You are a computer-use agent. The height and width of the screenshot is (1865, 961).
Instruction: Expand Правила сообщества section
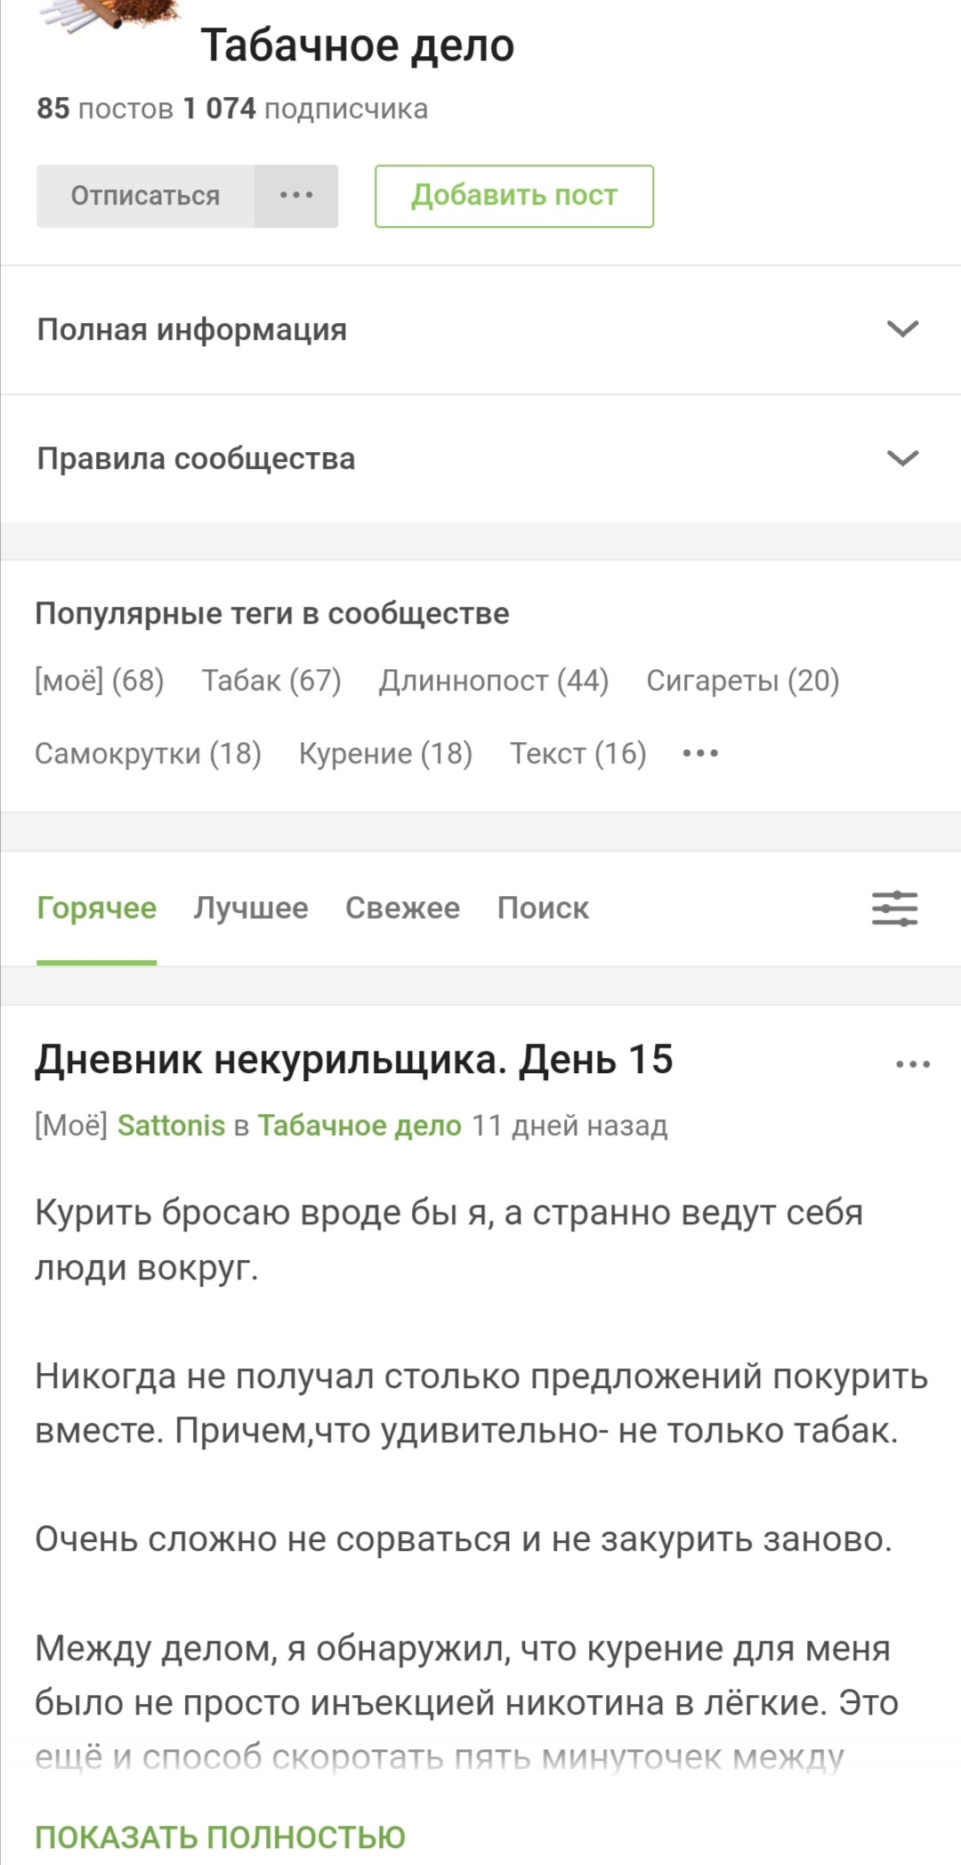[x=902, y=458]
